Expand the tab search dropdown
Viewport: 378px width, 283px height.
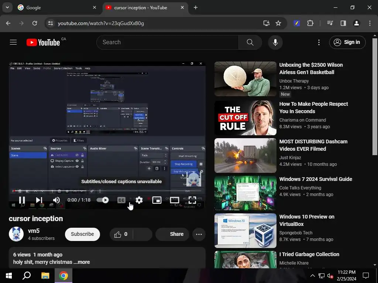click(x=7, y=7)
